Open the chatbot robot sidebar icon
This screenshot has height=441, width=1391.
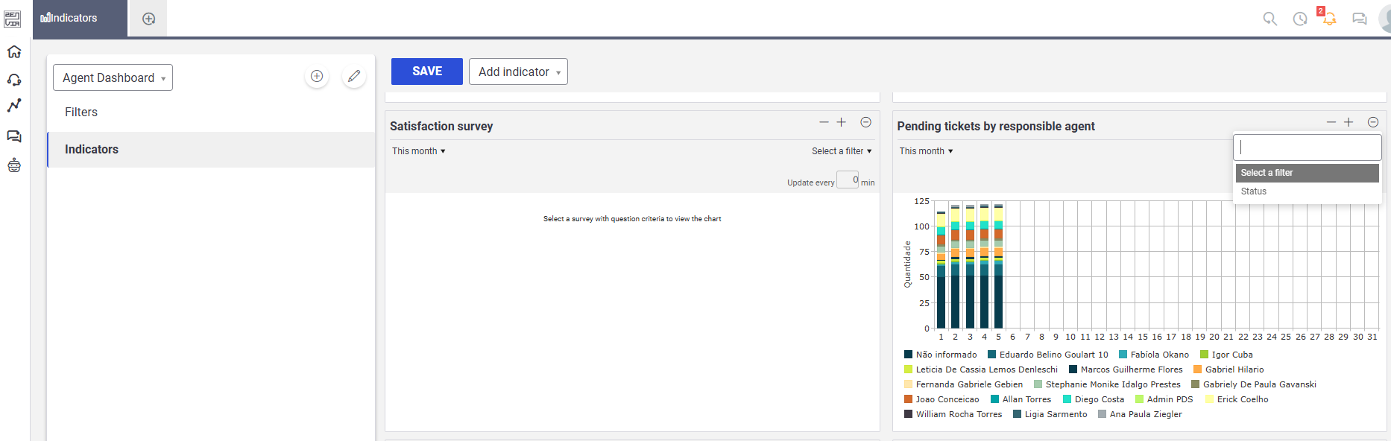pyautogui.click(x=14, y=165)
